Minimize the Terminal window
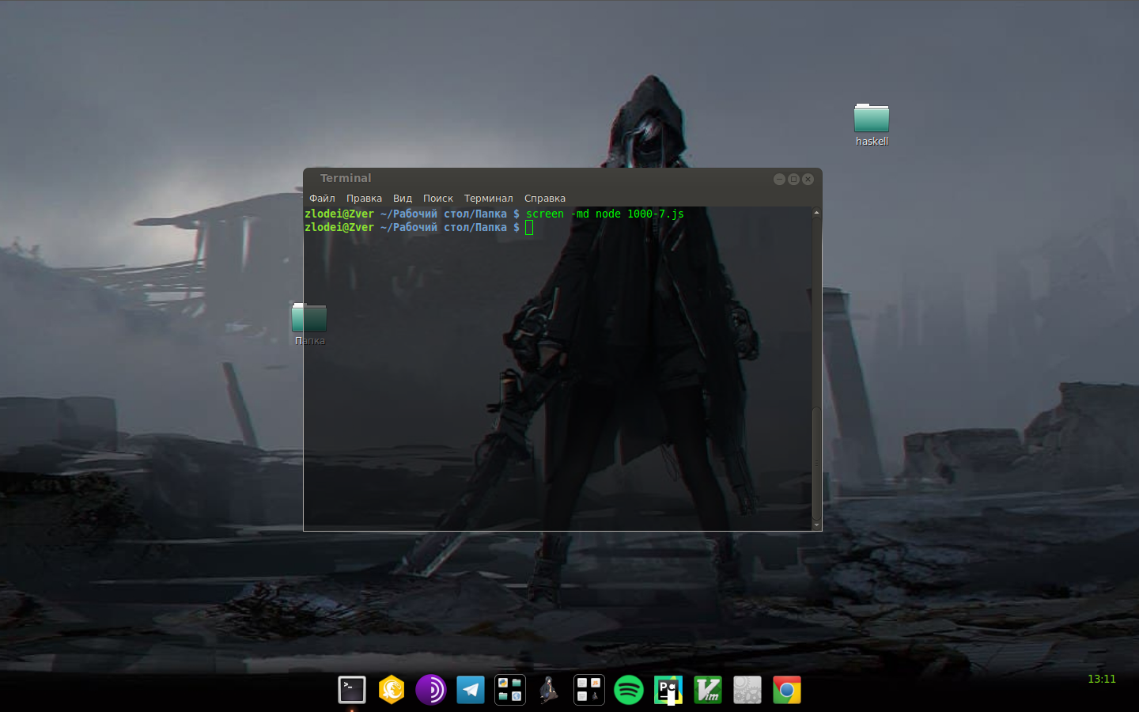 [779, 179]
